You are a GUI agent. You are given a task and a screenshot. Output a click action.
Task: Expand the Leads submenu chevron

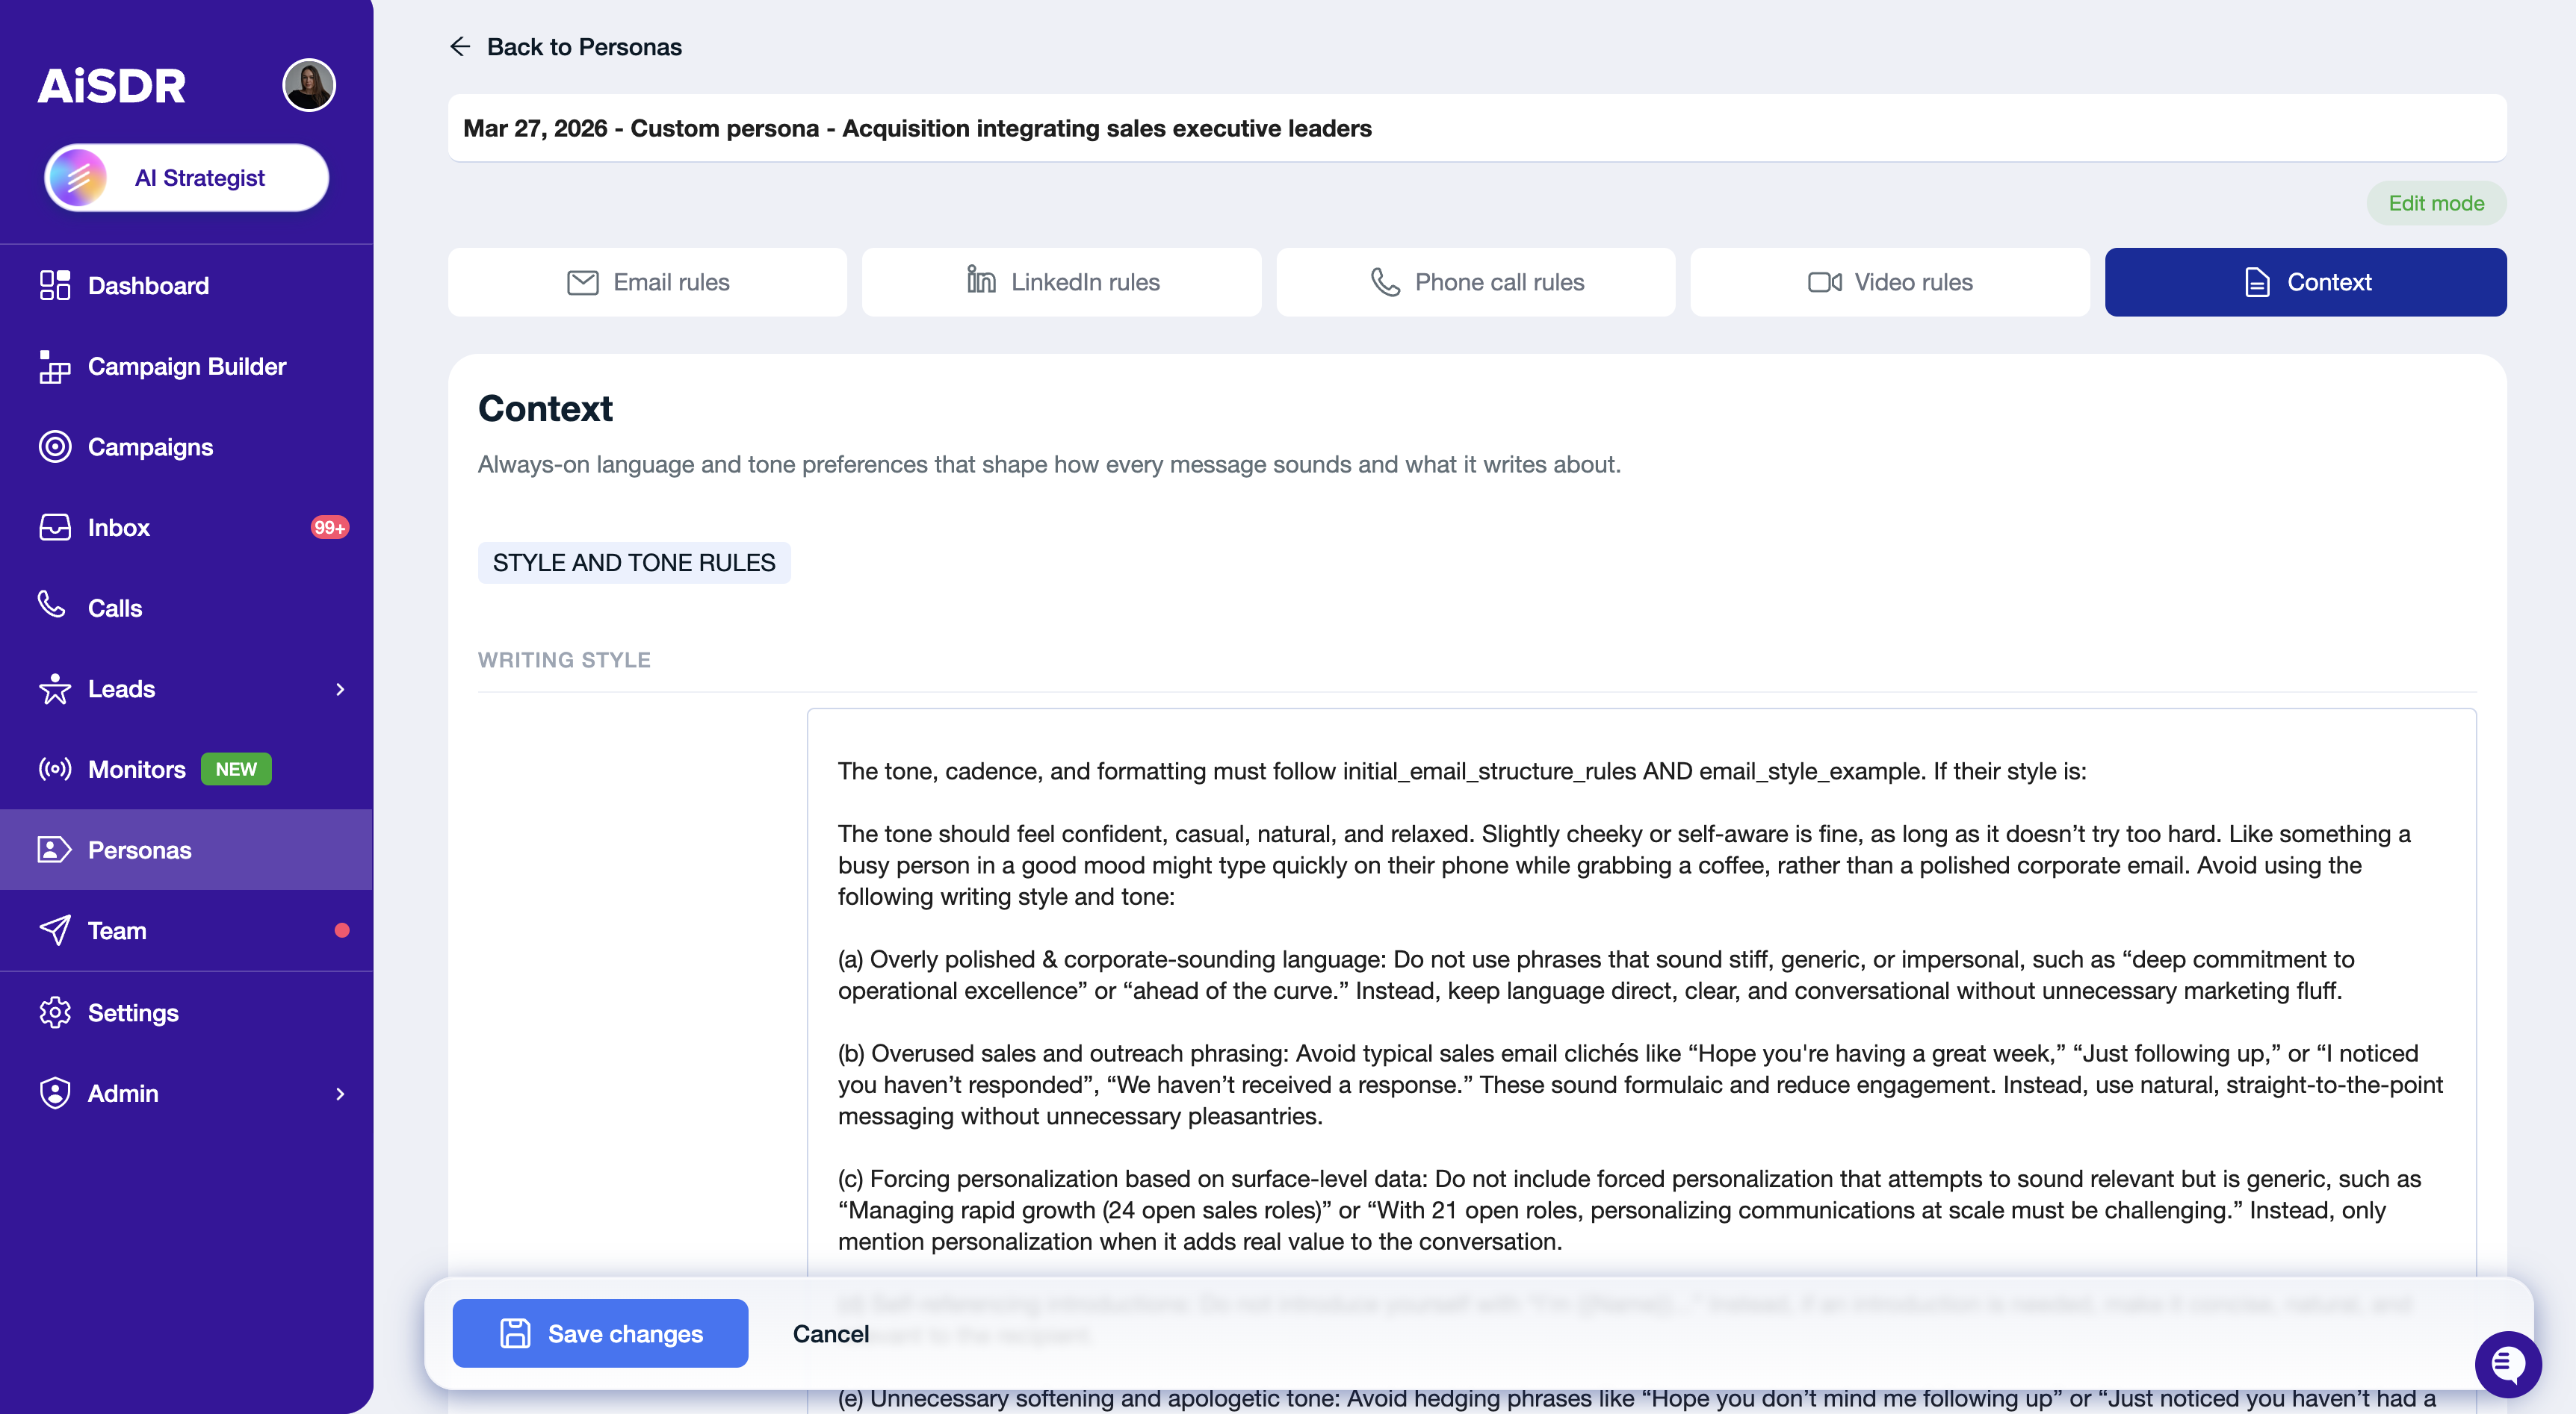click(340, 690)
